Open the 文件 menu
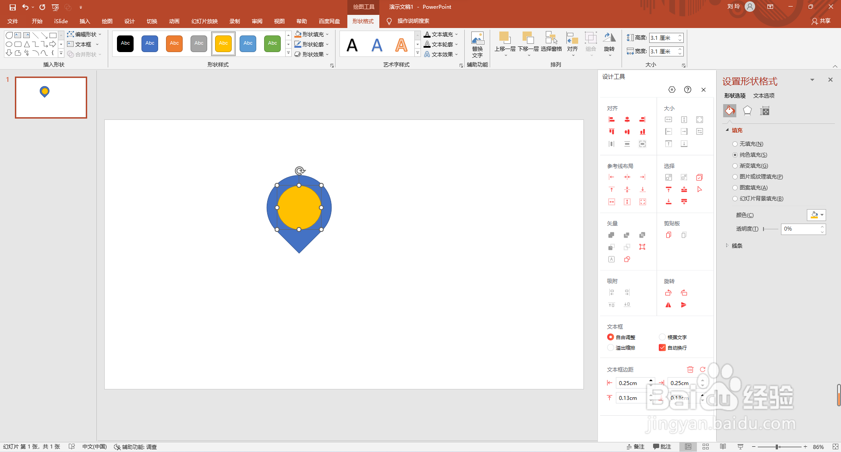The image size is (841, 452). pyautogui.click(x=13, y=21)
